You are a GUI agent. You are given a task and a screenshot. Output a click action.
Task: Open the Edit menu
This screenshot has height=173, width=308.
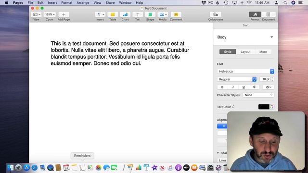(40, 2)
